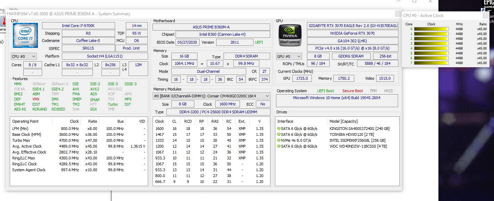Click the green UEFI label near BIOS version

pyautogui.click(x=259, y=42)
